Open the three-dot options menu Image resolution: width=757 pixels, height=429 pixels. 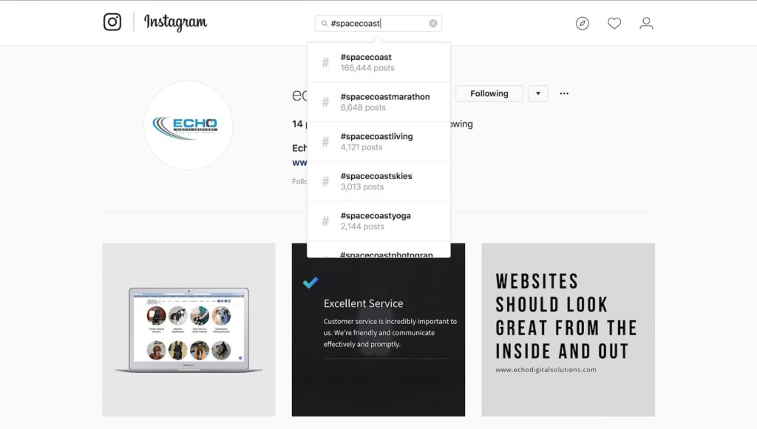(564, 93)
